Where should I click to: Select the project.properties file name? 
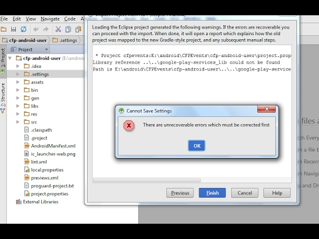coord(50,194)
